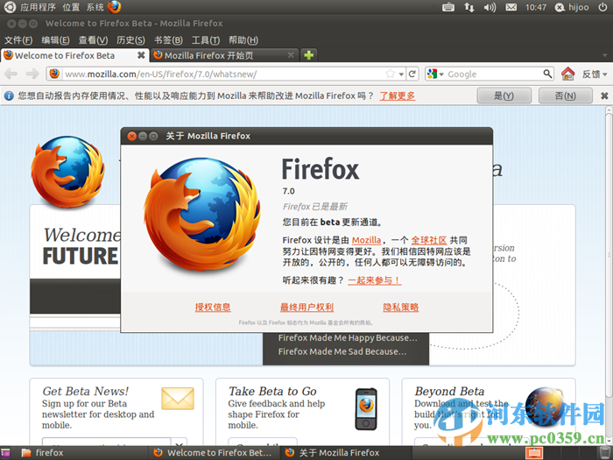Open the 工具(T) menu

click(206, 40)
